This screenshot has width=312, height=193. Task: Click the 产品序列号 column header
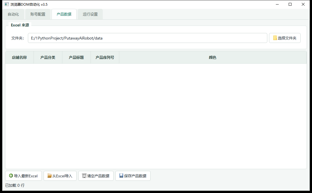[x=105, y=57]
